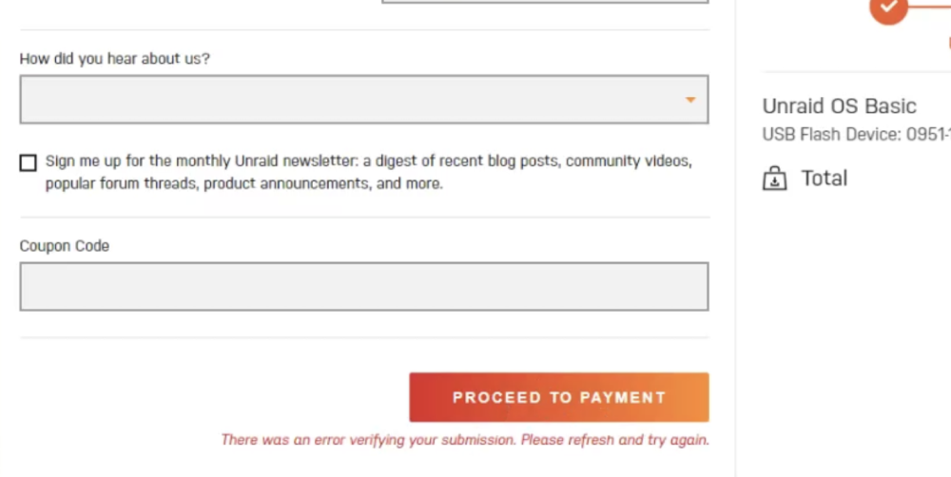Click the "Please refresh and try again" text
The height and width of the screenshot is (477, 951).
tap(615, 440)
